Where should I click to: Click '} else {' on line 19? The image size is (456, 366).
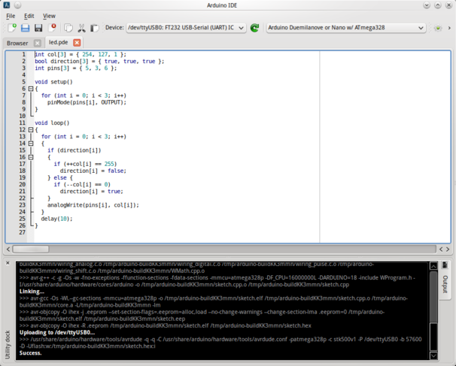coord(60,178)
